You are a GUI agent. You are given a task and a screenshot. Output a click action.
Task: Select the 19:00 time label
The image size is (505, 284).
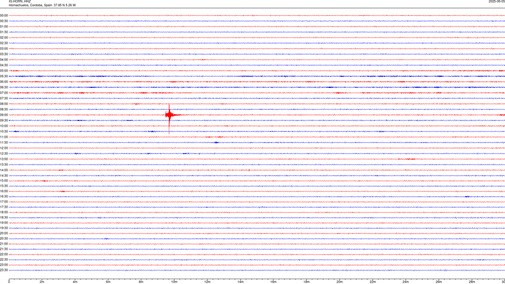click(4, 223)
